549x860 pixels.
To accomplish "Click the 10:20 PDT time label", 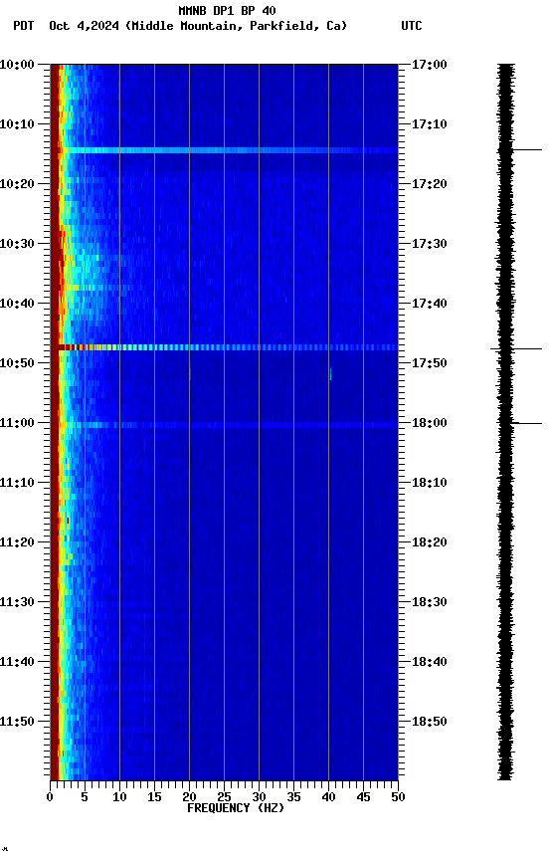I will [17, 184].
